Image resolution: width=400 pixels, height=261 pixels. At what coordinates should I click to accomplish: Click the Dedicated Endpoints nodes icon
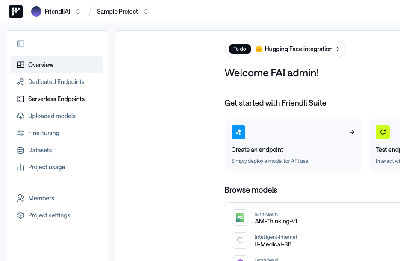[21, 82]
